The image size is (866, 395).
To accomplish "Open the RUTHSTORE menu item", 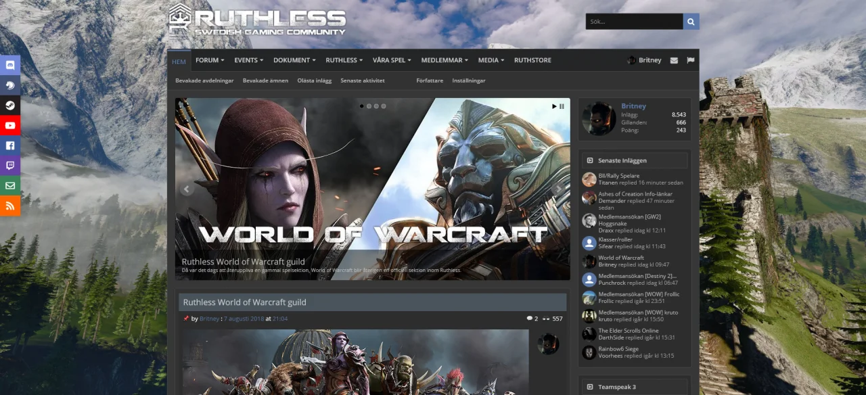I will [532, 60].
